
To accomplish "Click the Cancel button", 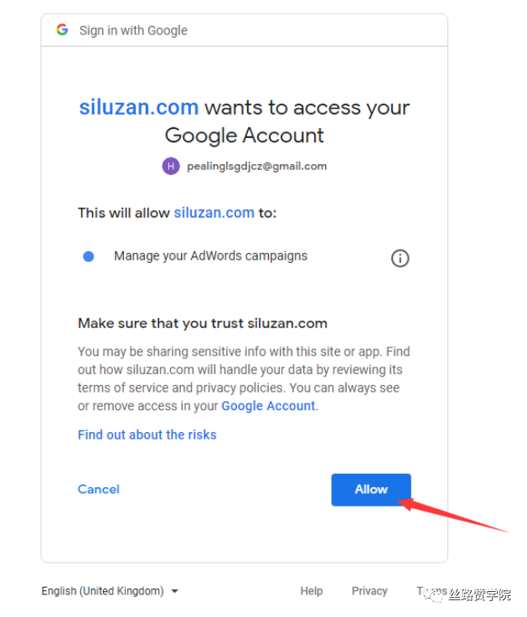I will click(99, 489).
